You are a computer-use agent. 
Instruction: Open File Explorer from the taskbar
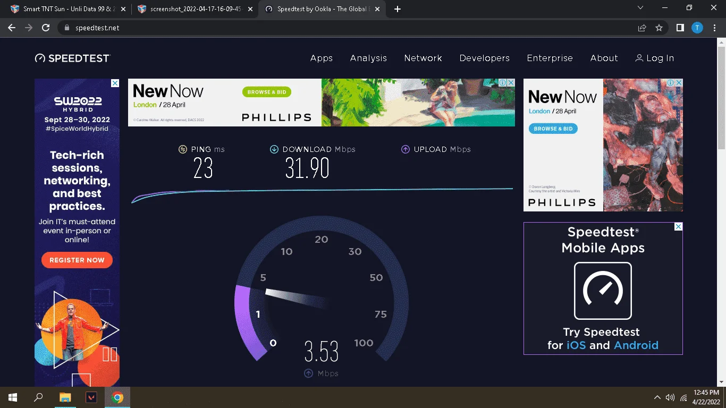[65, 397]
